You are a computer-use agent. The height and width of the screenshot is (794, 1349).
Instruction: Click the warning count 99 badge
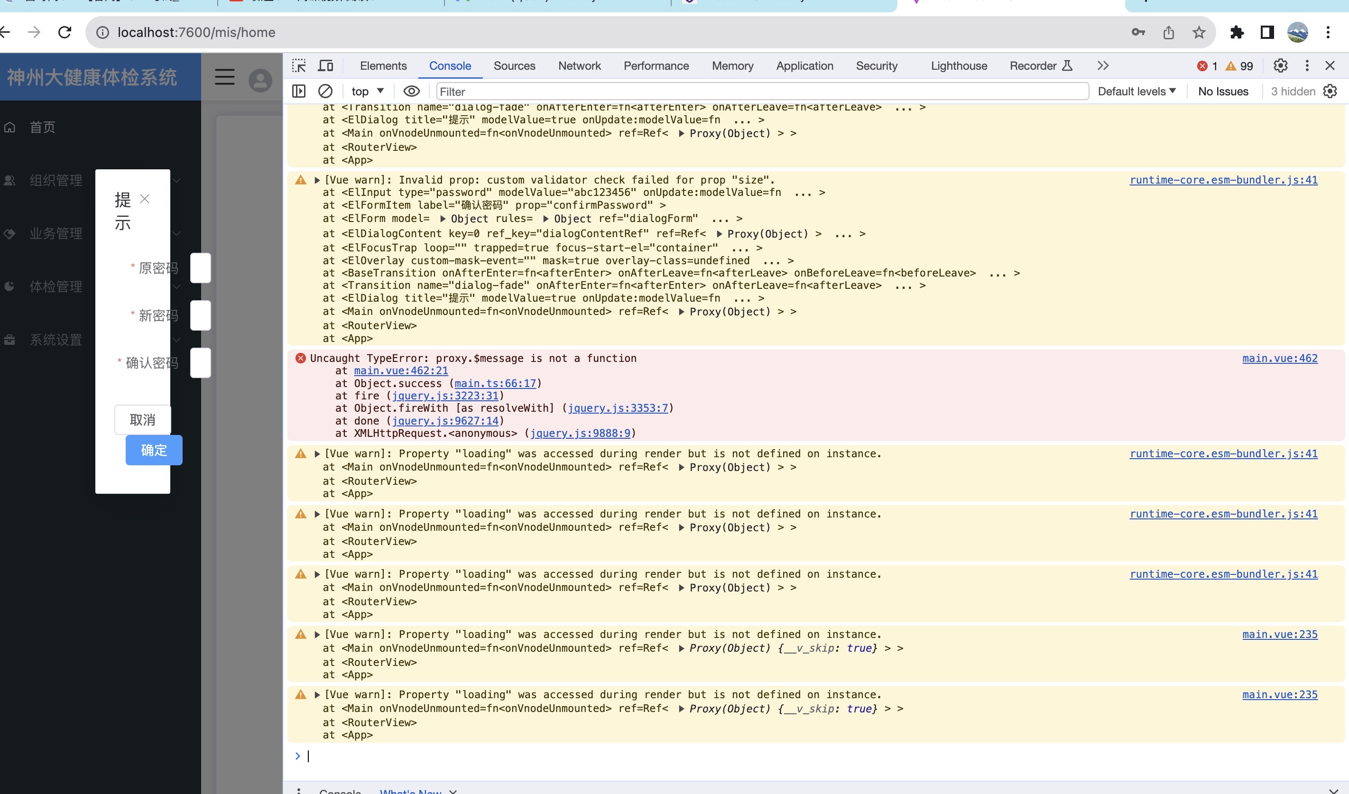(1239, 66)
